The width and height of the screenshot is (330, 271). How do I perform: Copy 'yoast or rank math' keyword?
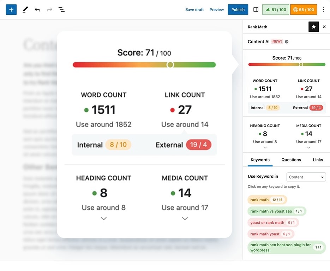tap(273, 222)
